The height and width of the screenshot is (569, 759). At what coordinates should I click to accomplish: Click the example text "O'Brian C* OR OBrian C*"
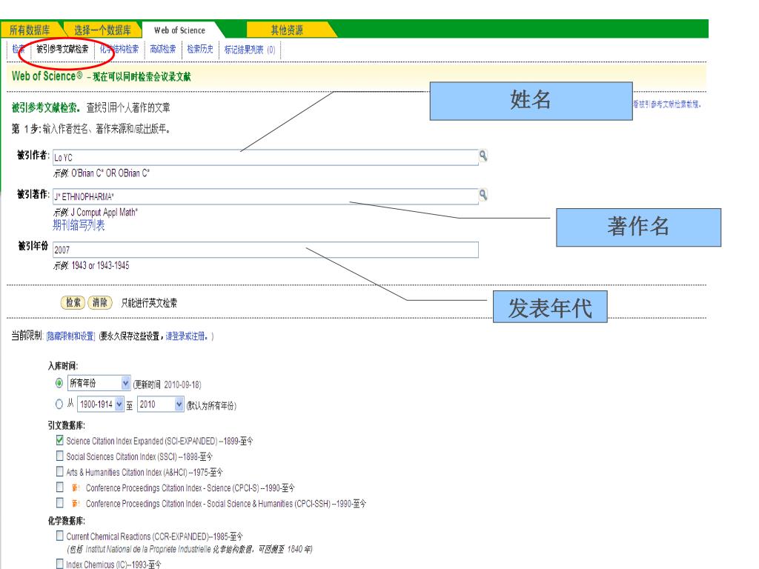110,173
